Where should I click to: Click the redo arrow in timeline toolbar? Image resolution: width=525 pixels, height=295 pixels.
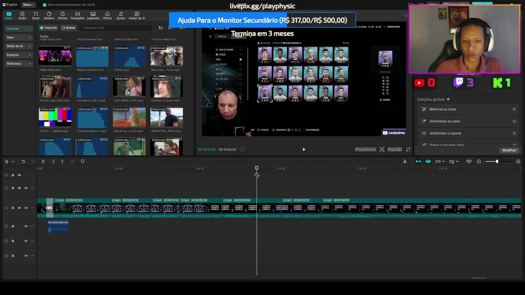(x=33, y=161)
